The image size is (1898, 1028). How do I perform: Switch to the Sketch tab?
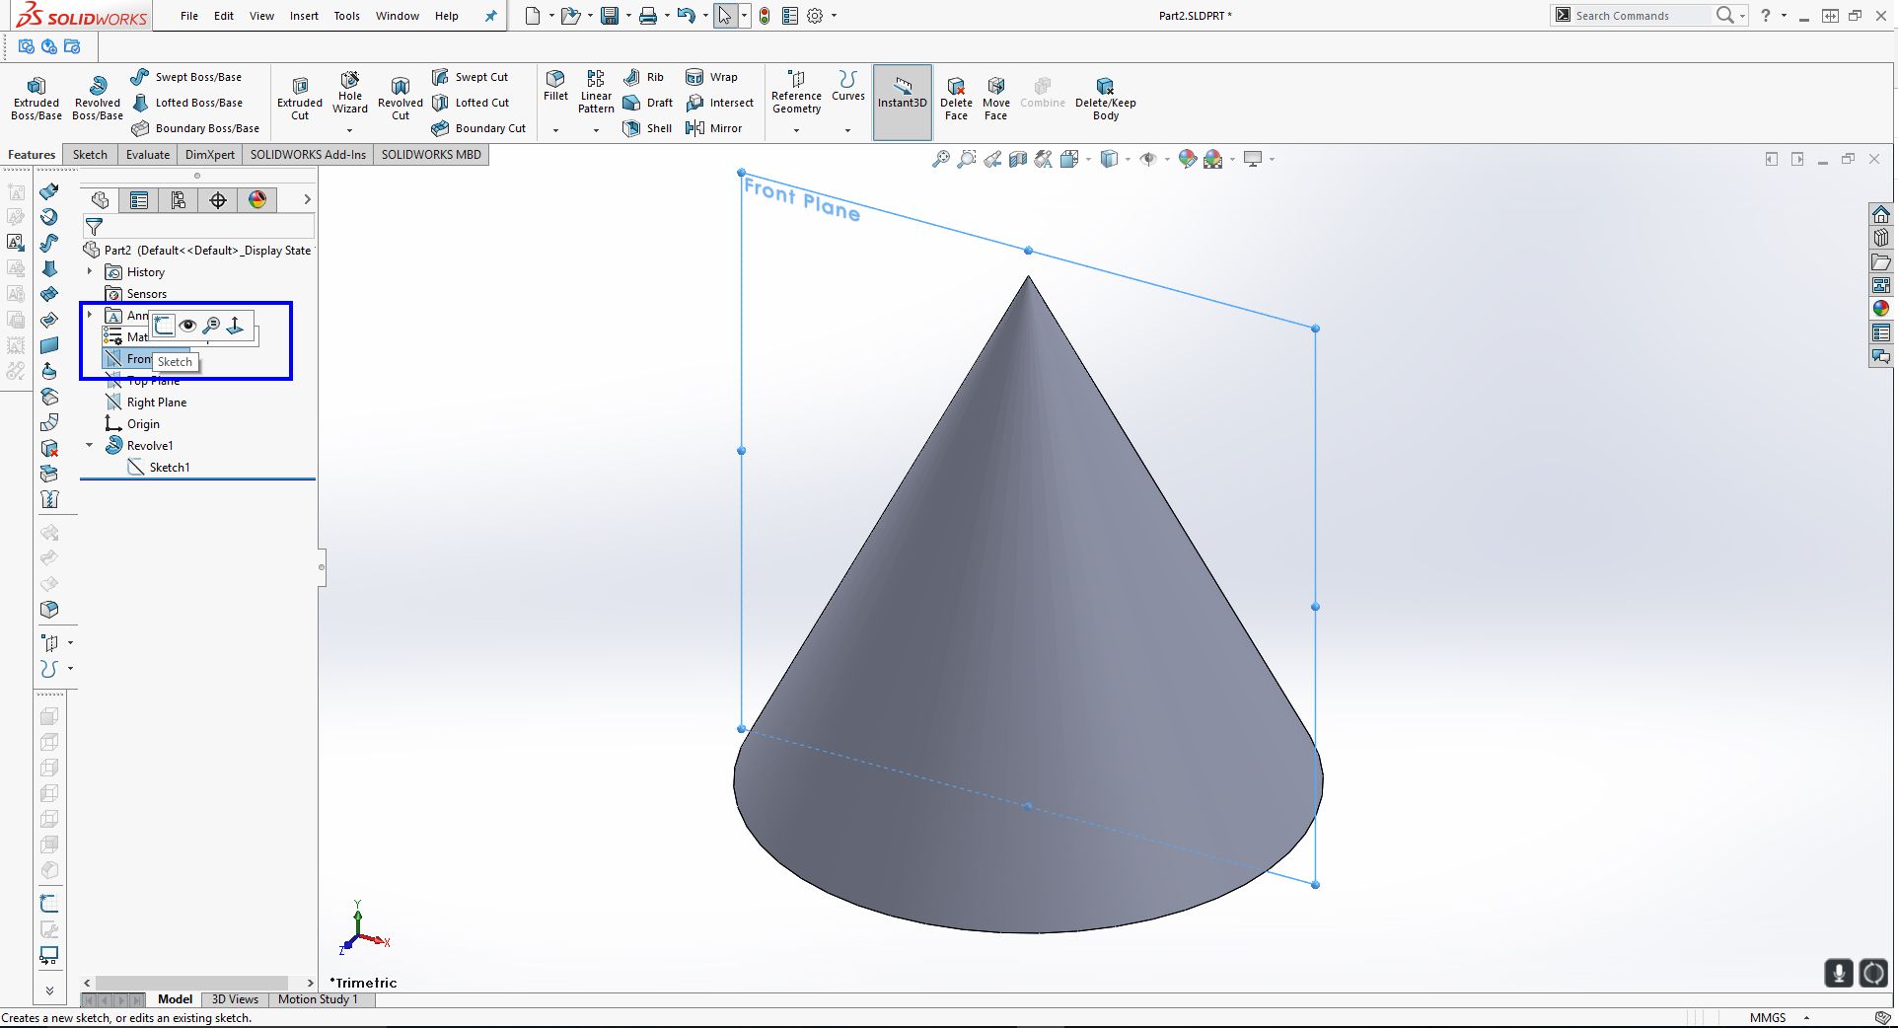point(90,154)
